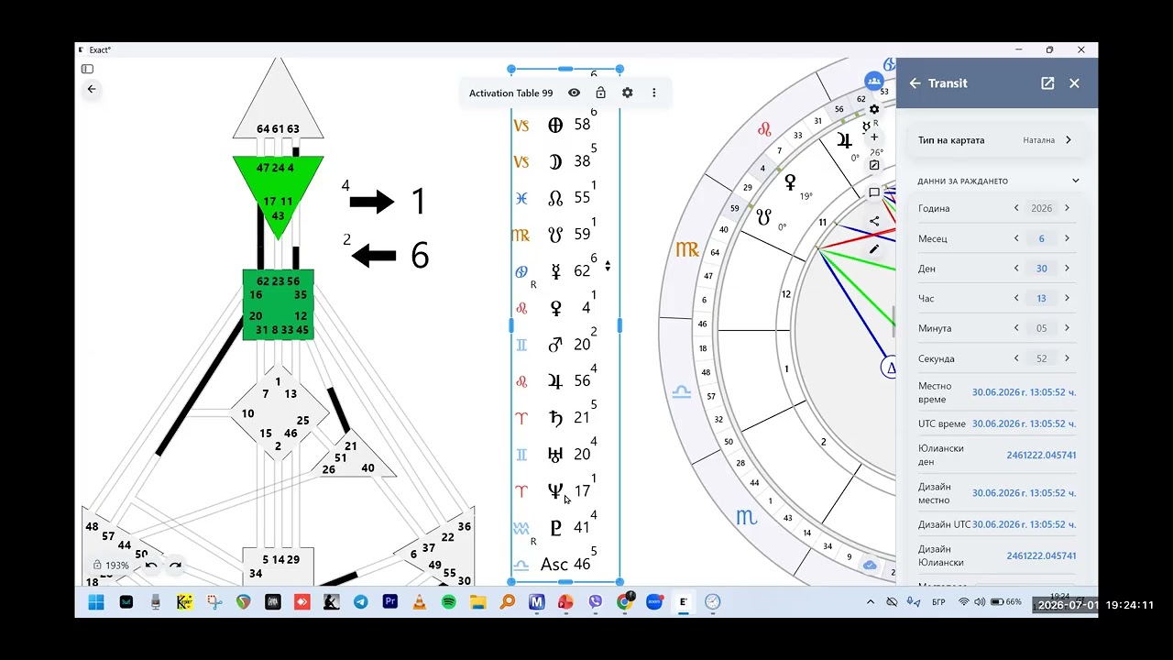The width and height of the screenshot is (1173, 660).
Task: Go back from the Transit panel
Action: (915, 83)
